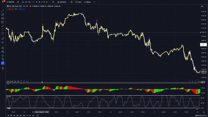Screen dimensions: 208x117
Task: Select the 5D date range
Action: point(11,116)
